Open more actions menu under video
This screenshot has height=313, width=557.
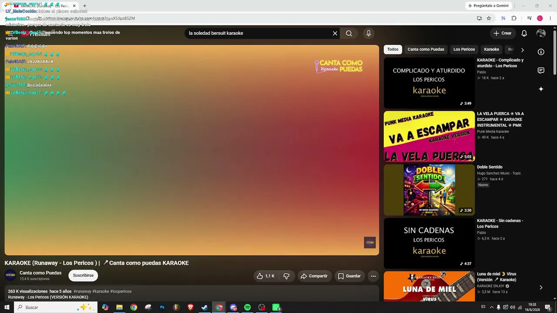tap(373, 276)
